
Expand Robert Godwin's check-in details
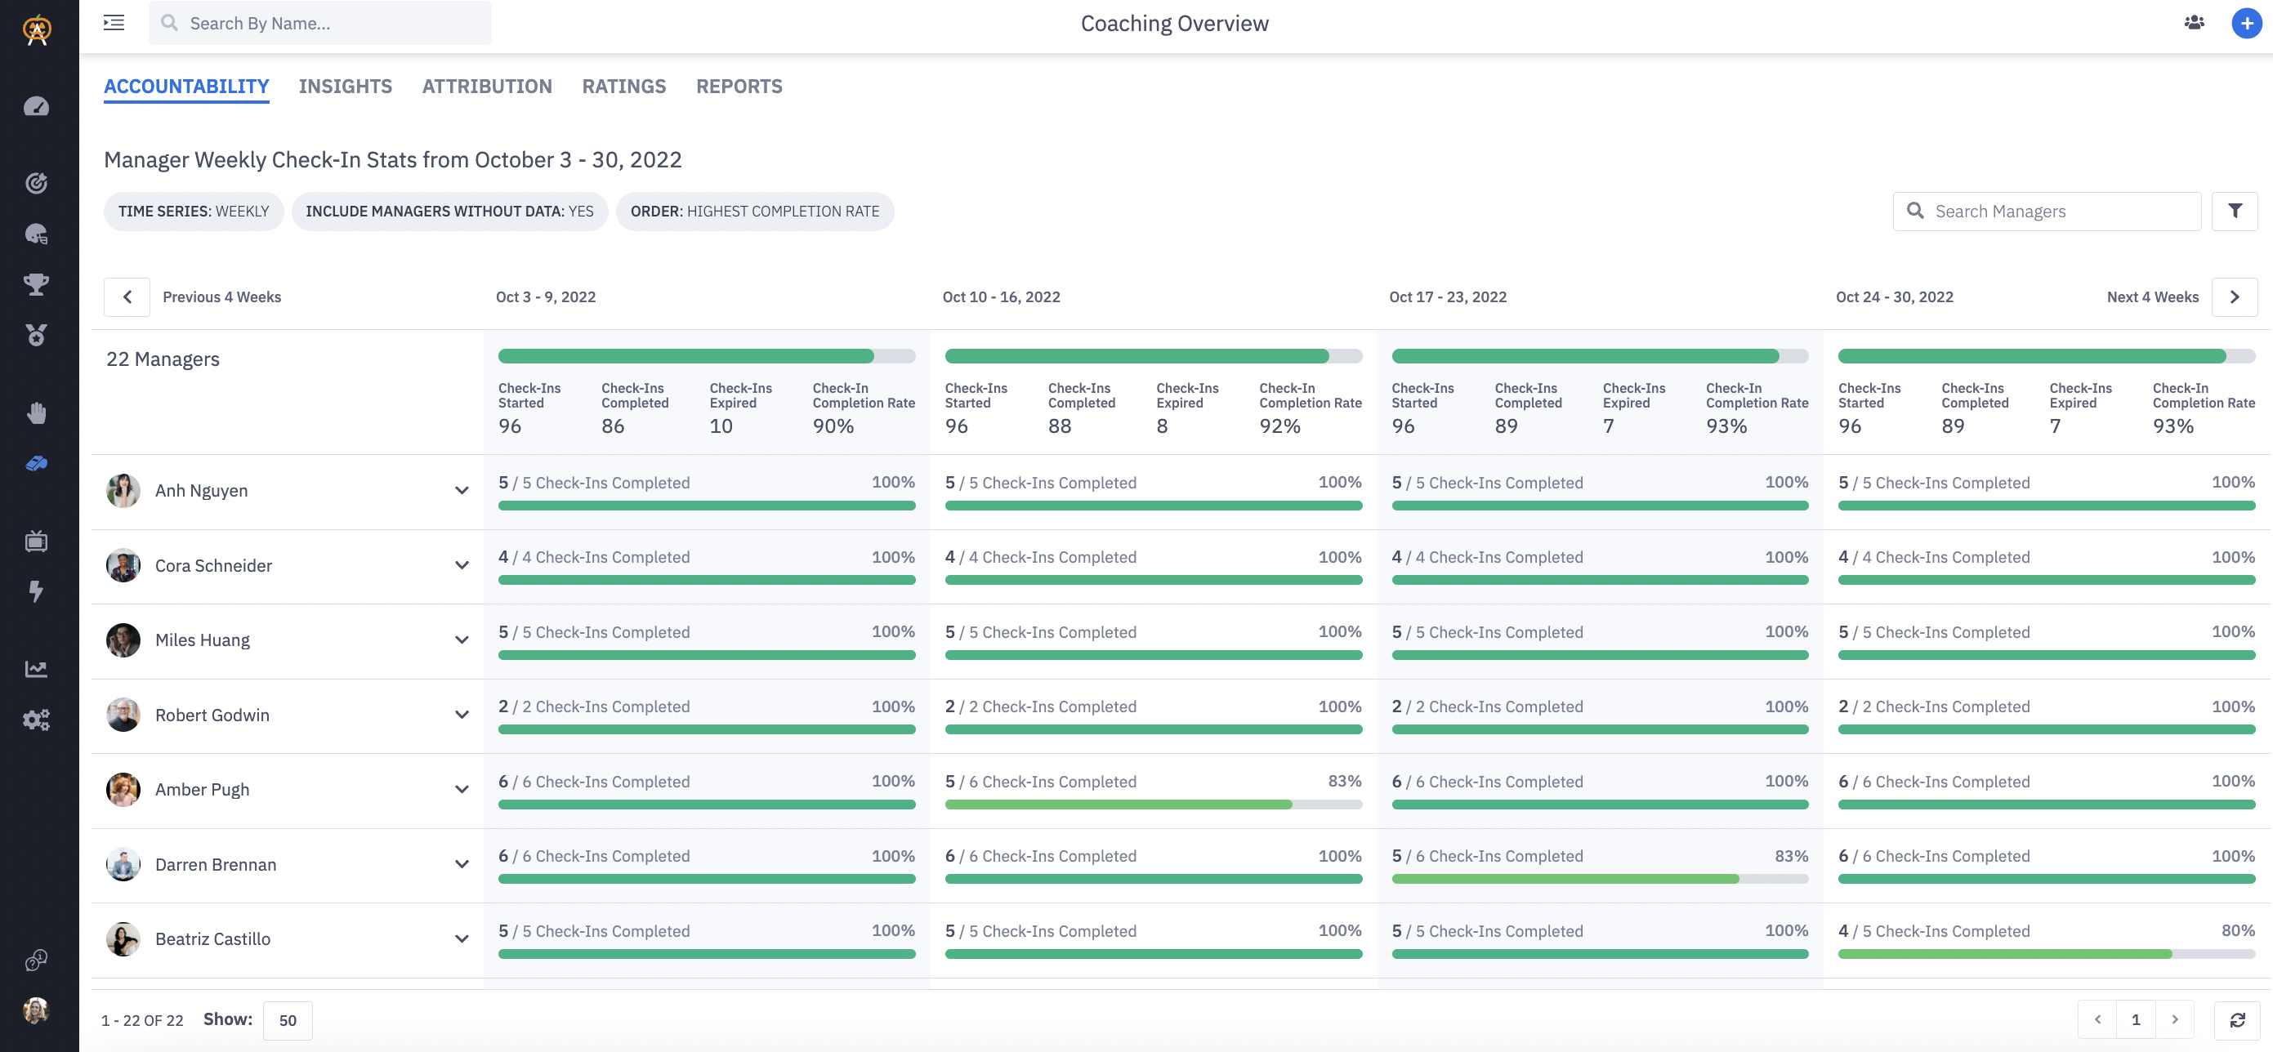tap(462, 715)
